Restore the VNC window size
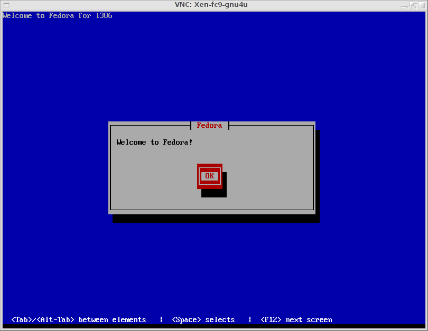Screen dimensions: 428x331 414,5
